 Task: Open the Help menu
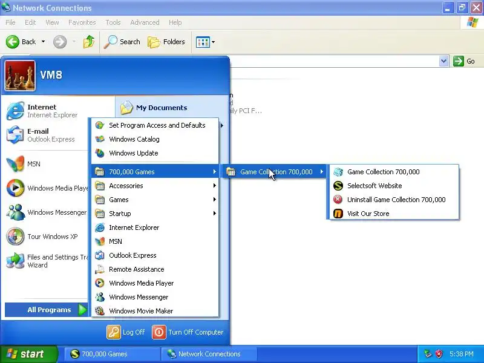click(x=175, y=22)
